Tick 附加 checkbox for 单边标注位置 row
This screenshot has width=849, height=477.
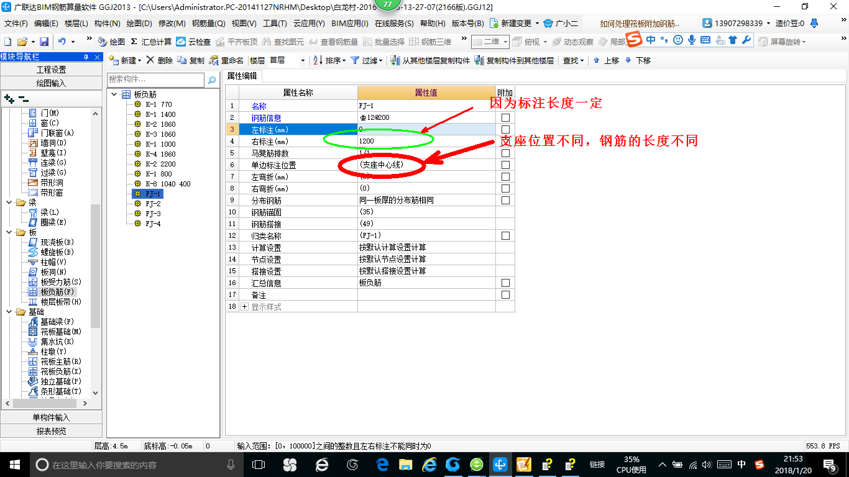505,165
